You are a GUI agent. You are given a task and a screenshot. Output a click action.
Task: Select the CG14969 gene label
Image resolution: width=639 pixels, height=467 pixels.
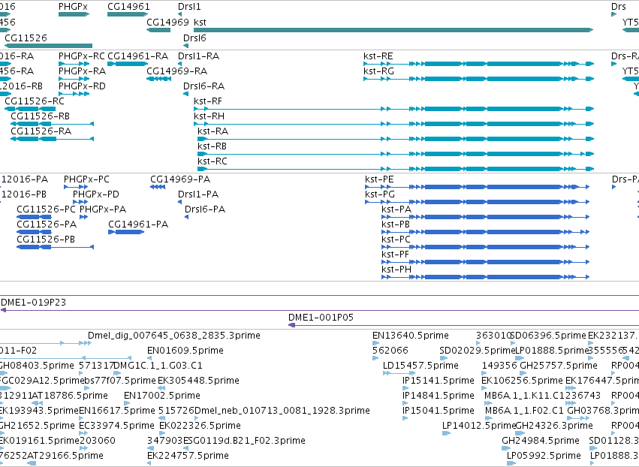(x=168, y=23)
